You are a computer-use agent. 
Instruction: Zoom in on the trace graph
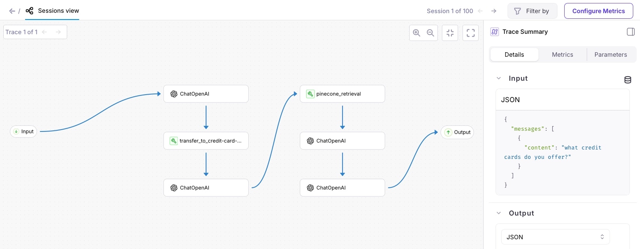pos(416,33)
